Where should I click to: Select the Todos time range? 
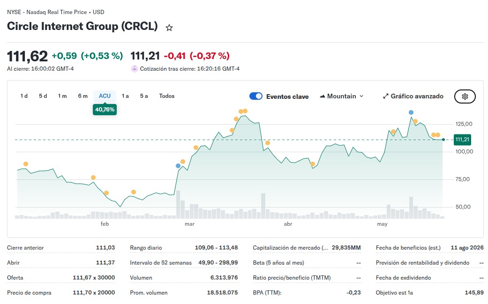167,96
